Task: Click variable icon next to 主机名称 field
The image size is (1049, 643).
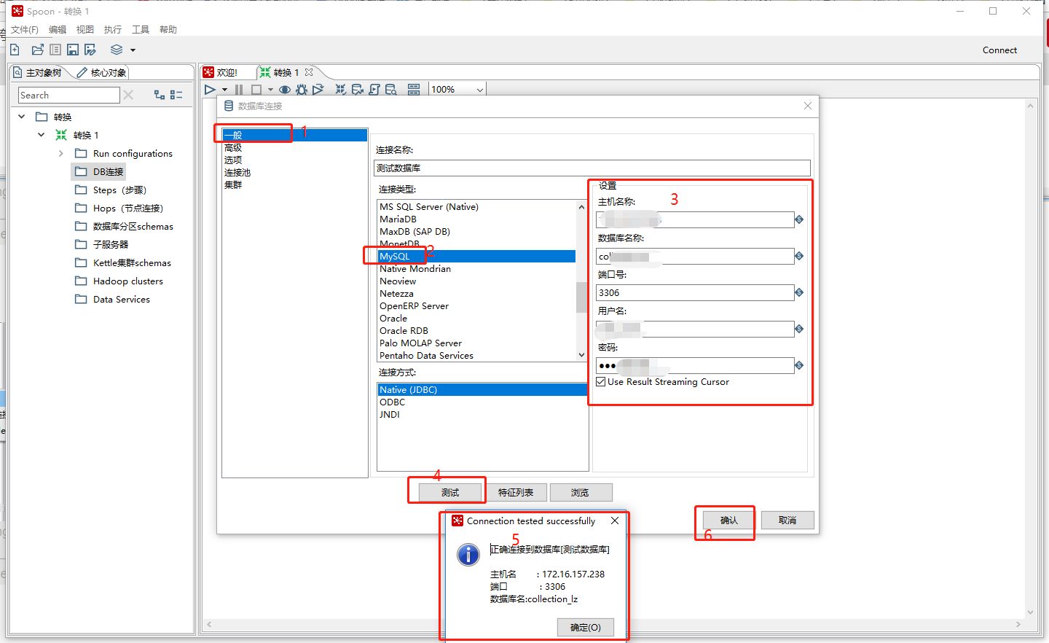Action: [799, 219]
